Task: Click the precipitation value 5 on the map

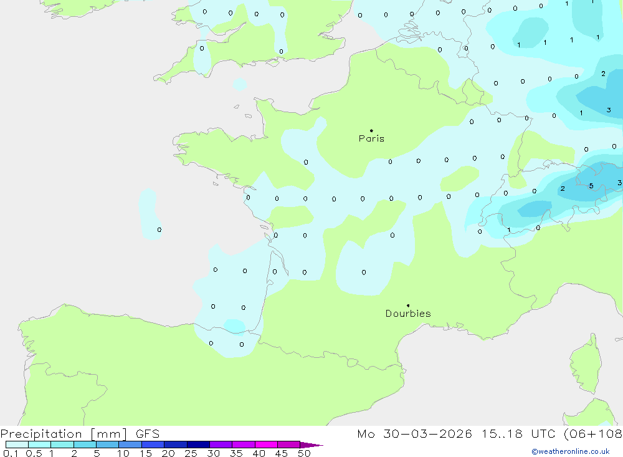Action: tap(591, 186)
